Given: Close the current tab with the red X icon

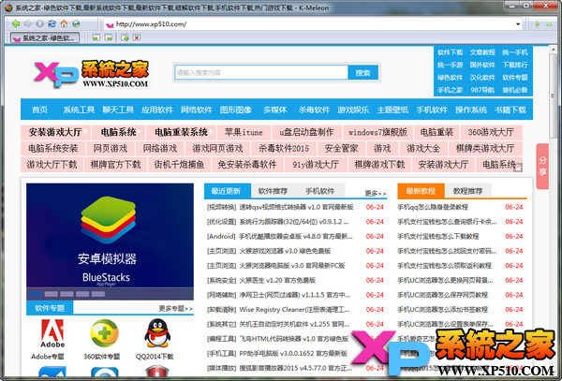Looking at the screenshot, I should coord(137,37).
